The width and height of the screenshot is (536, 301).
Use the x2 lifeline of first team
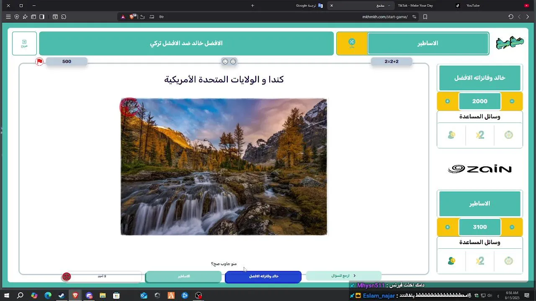point(480,135)
